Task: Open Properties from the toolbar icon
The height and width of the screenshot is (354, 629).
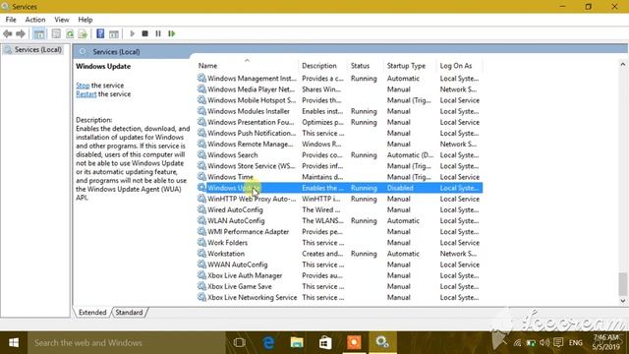Action: coord(56,33)
